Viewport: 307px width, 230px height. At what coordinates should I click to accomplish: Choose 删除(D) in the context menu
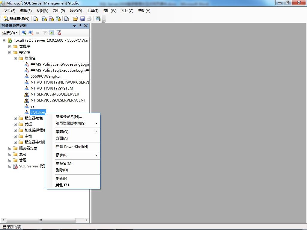[x=73, y=170]
